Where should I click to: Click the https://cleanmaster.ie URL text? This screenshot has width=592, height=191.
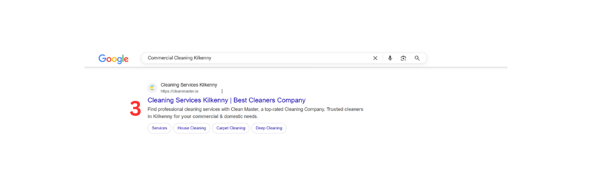click(179, 91)
